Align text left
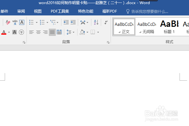 click(31, 32)
